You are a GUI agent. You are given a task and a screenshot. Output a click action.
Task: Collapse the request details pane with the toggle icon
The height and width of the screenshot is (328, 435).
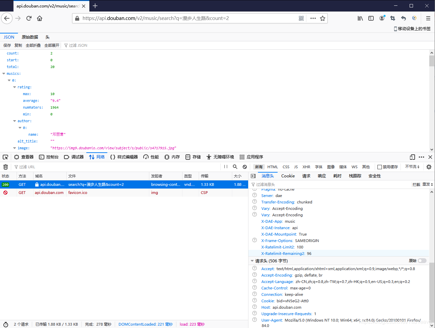[x=253, y=176]
